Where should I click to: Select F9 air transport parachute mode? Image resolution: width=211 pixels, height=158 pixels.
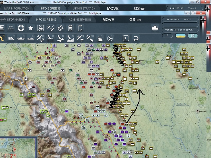(x=80, y=38)
